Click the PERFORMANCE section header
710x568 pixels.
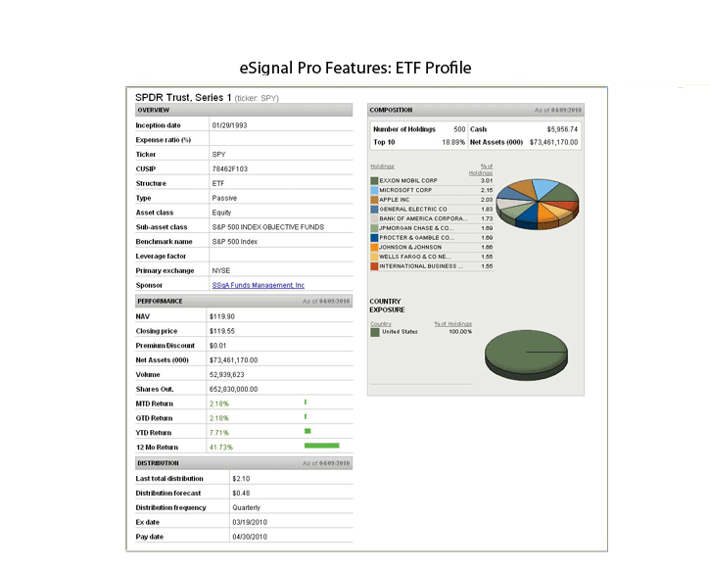click(244, 302)
